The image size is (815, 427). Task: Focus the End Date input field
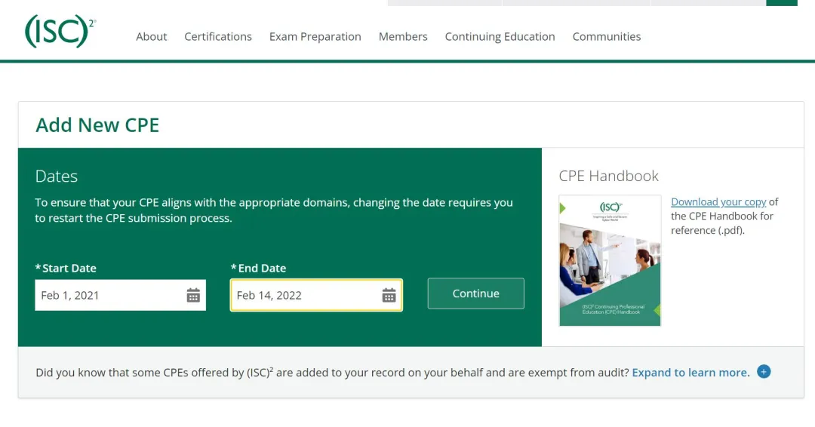(316, 295)
